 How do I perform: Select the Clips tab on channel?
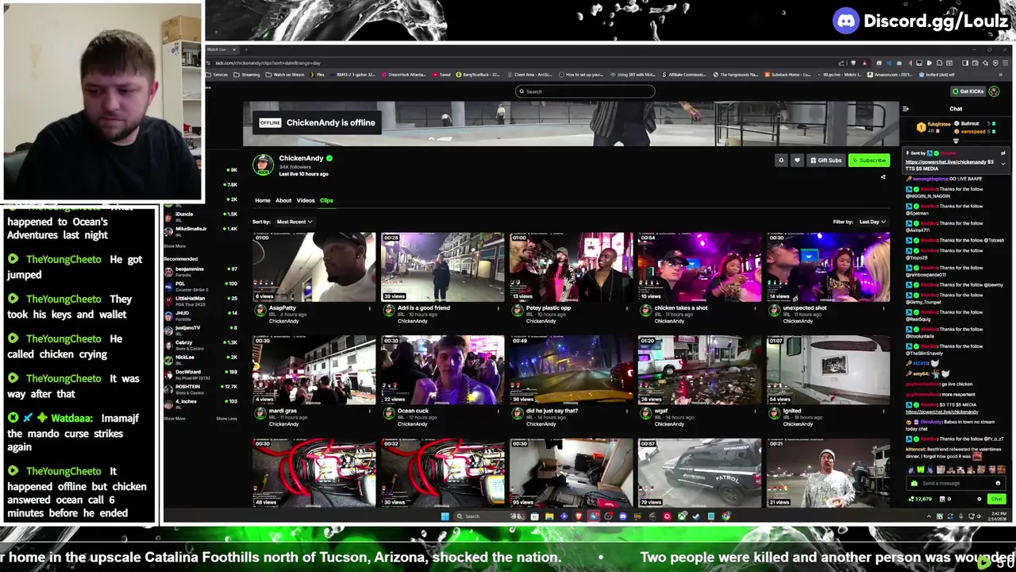coord(326,200)
